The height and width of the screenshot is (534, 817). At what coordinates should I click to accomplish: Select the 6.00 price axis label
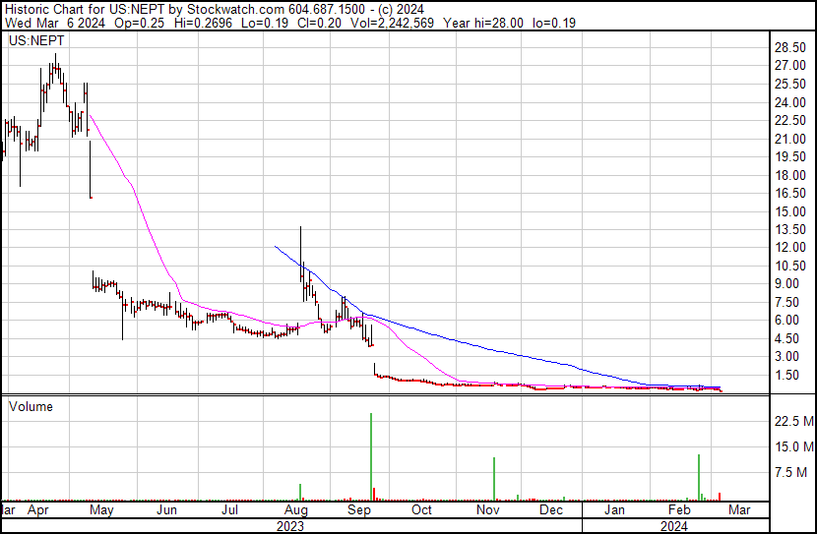[x=786, y=320]
